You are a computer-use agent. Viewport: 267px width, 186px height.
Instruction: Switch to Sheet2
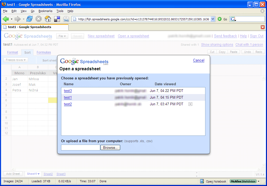[48, 174]
